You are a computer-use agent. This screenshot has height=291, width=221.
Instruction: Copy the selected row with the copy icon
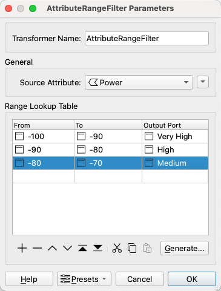(x=132, y=248)
